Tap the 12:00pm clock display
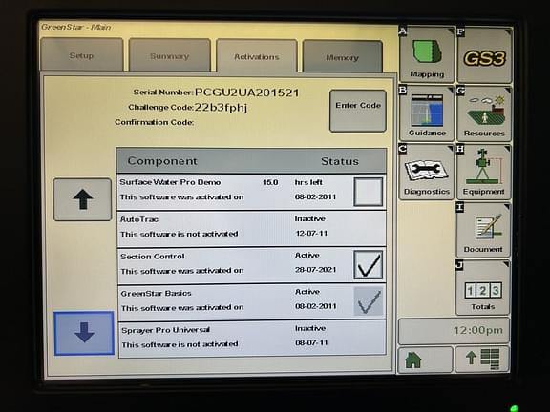This screenshot has height=412, width=550. [454, 331]
